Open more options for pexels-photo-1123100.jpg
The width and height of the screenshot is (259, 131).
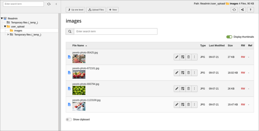(194, 104)
